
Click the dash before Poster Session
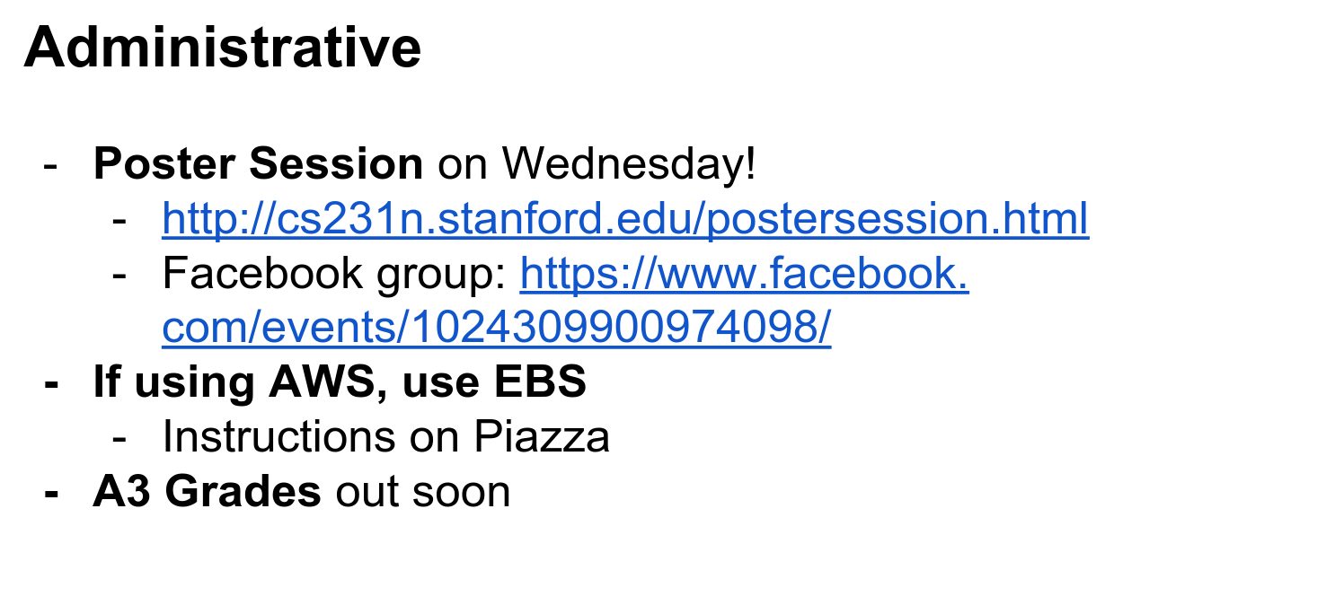pyautogui.click(x=51, y=165)
